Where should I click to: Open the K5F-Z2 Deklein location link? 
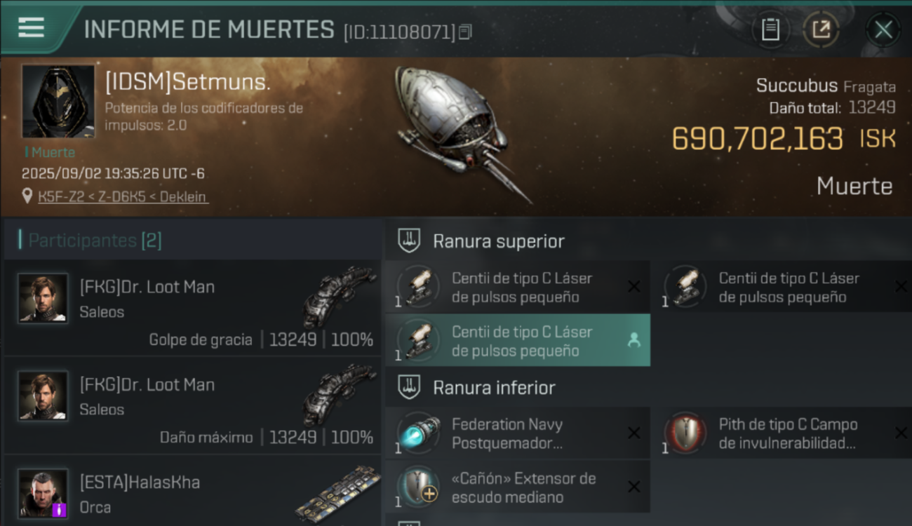coord(123,197)
